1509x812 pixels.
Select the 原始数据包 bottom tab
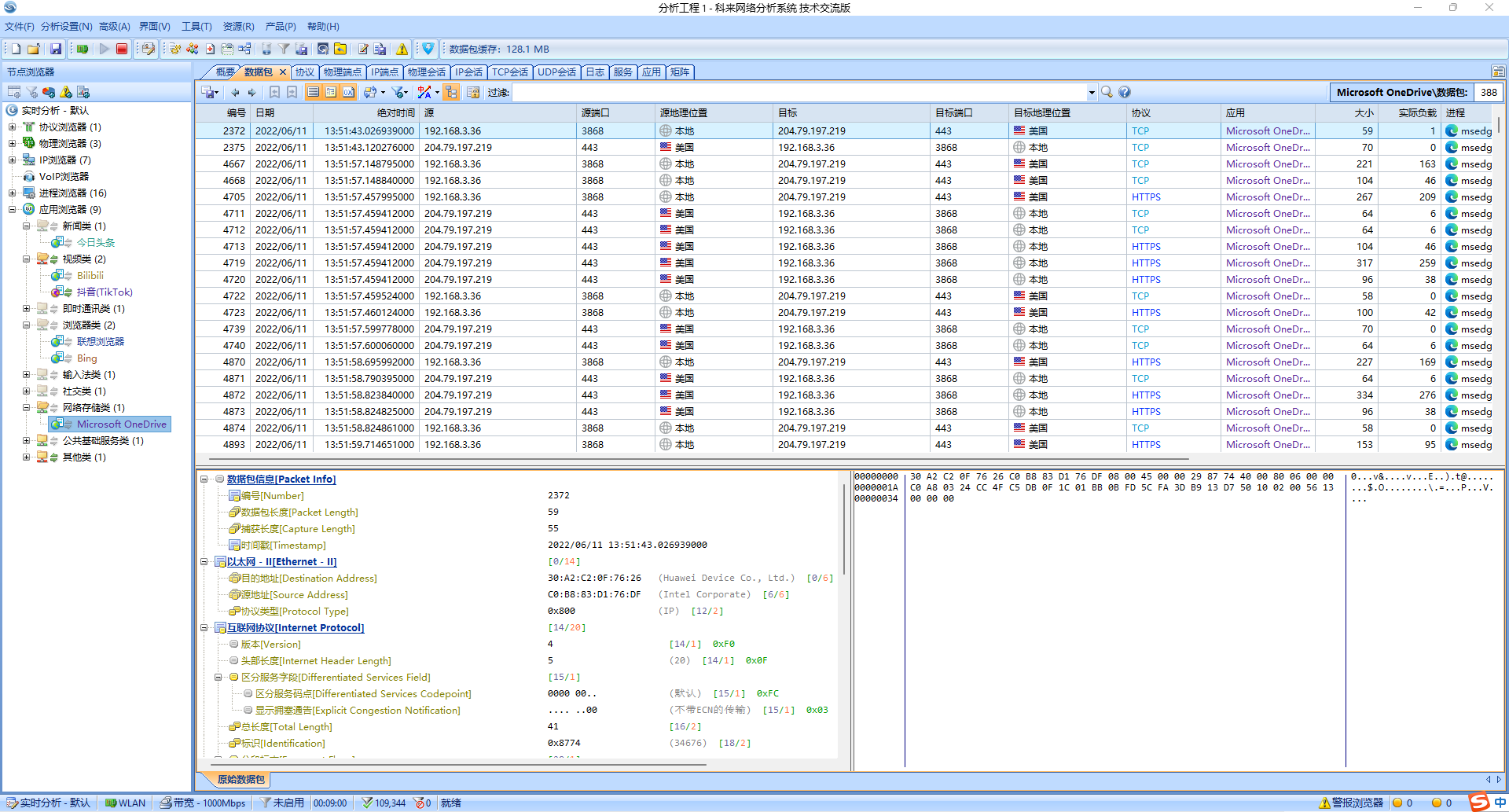coord(240,779)
